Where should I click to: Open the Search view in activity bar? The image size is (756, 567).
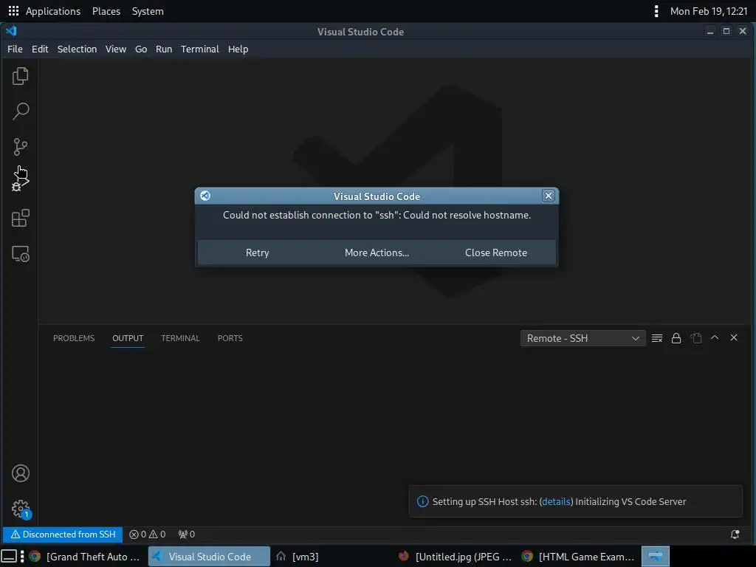20,111
